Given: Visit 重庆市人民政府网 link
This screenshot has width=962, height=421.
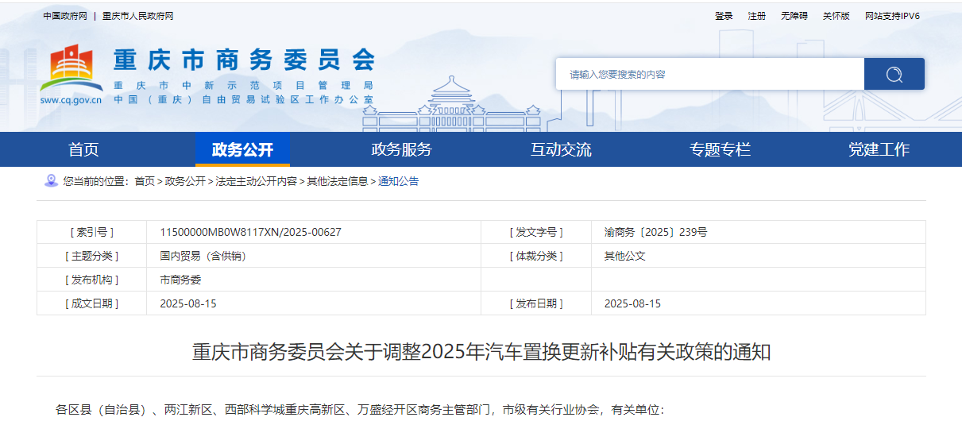Looking at the screenshot, I should point(137,16).
